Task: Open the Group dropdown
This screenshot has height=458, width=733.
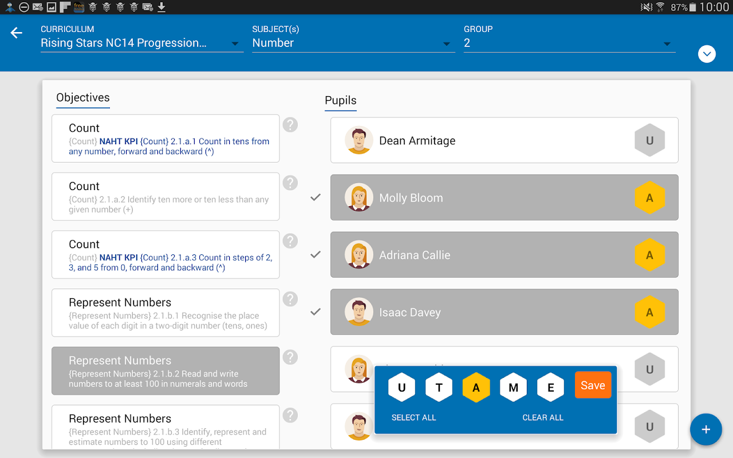Action: (x=569, y=44)
